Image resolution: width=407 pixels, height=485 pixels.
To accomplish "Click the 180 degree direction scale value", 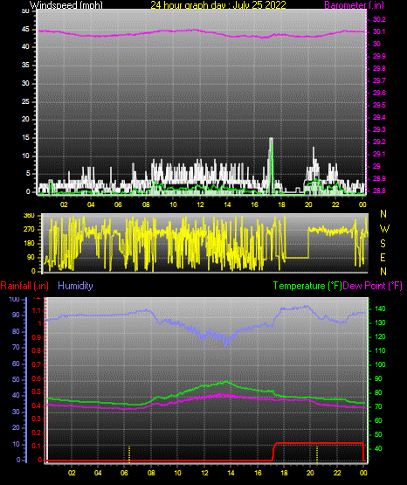I will (29, 244).
